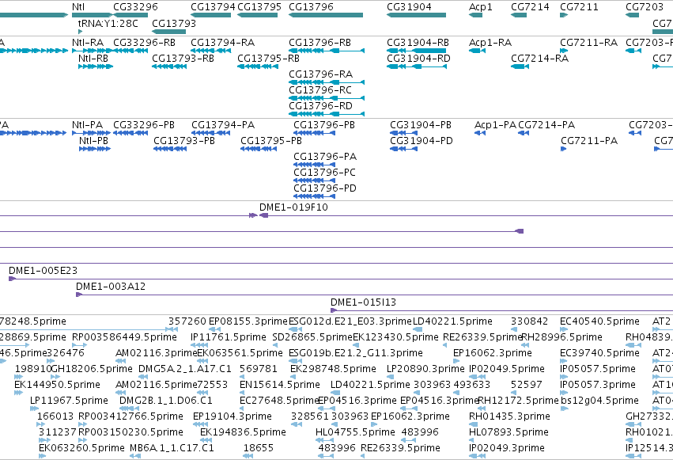The height and width of the screenshot is (460, 673).
Task: Click the EP08155.3prime EST label
Action: [x=248, y=321]
